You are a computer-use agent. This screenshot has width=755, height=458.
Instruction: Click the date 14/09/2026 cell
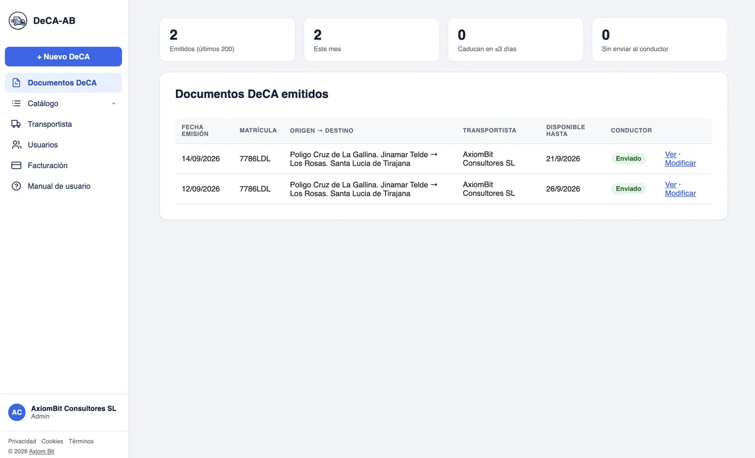pyautogui.click(x=200, y=159)
